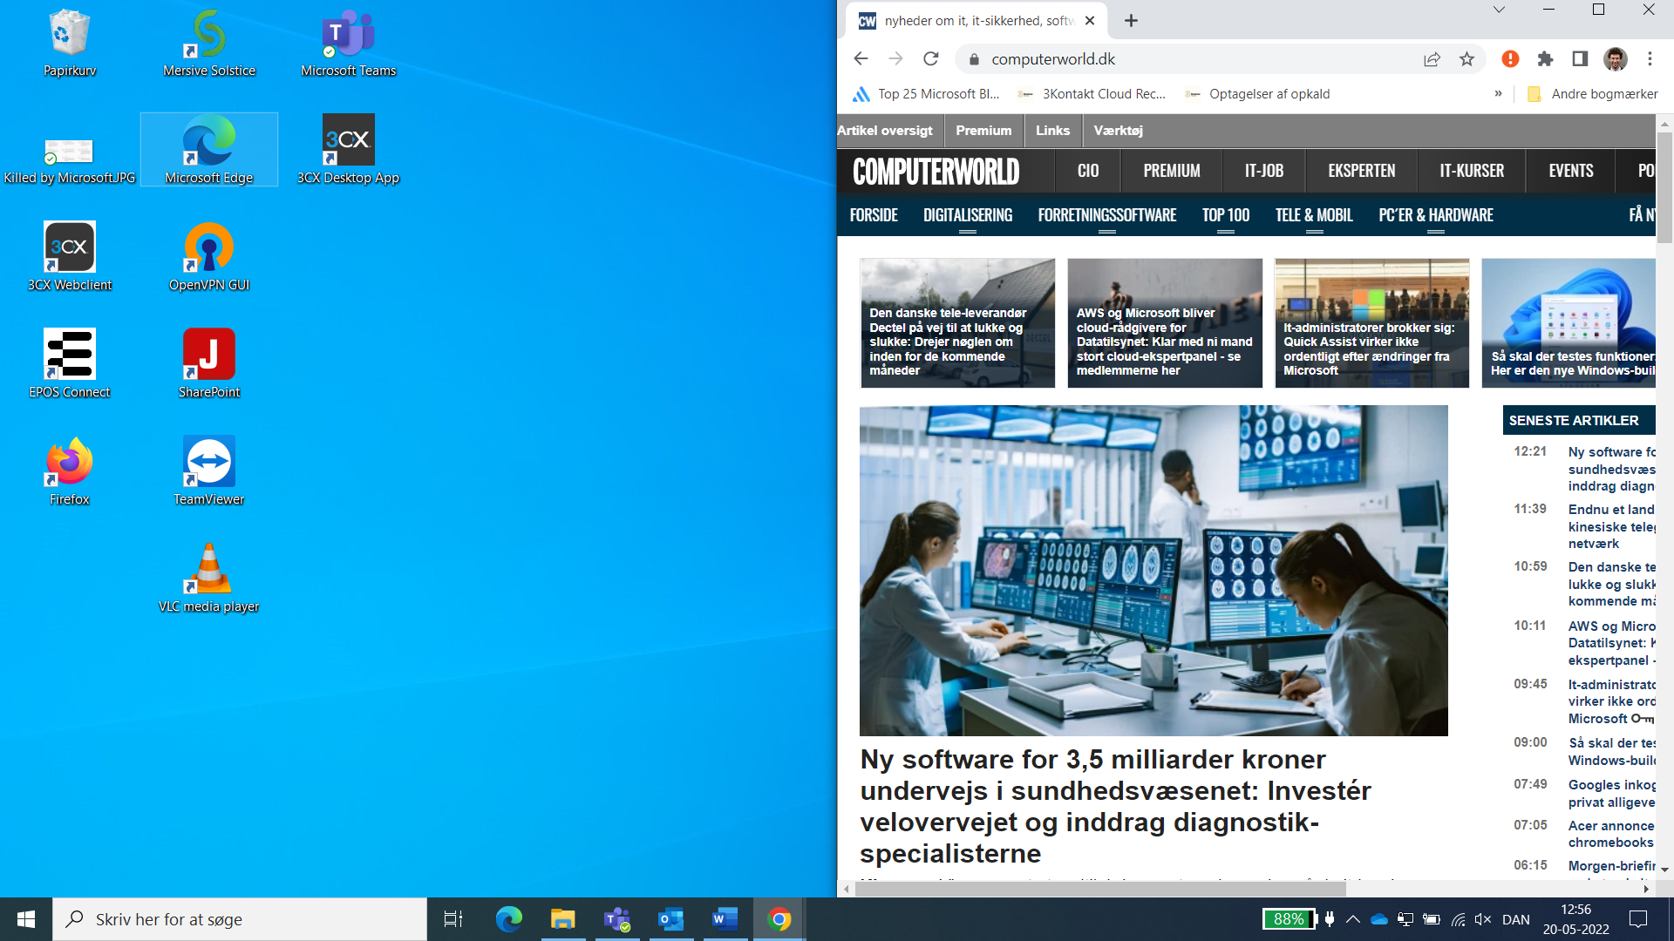Open Chrome side panel icon
Image resolution: width=1674 pixels, height=941 pixels.
(x=1580, y=59)
